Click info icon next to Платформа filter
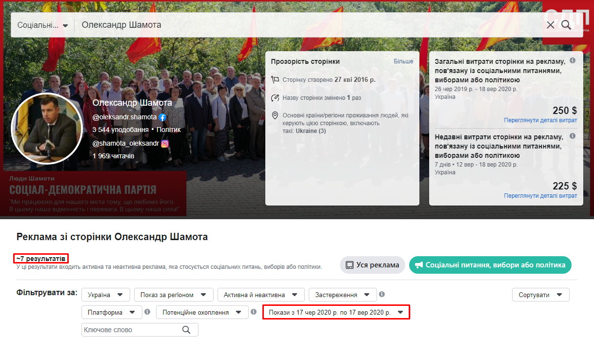 click(x=147, y=312)
